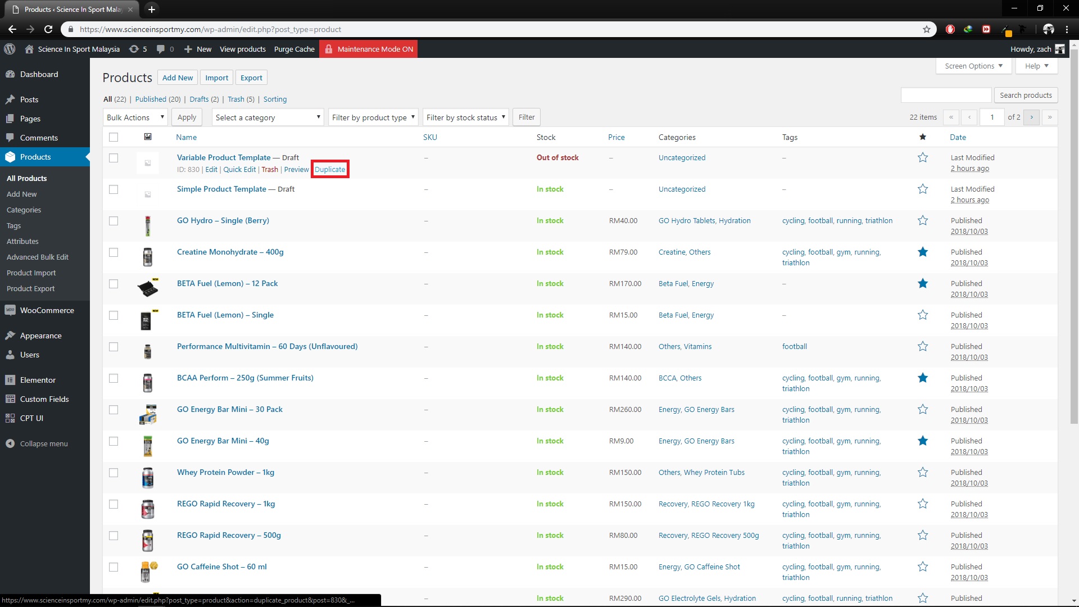Feature the Variable Product Template star

pyautogui.click(x=923, y=158)
